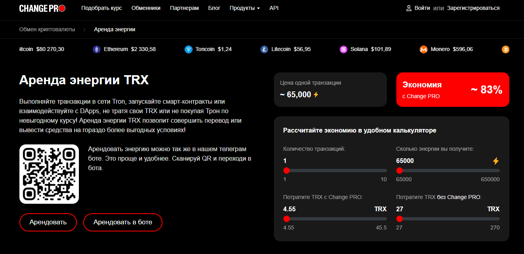Click the breadcrumb chevron separator
Screen dimensions: 524x254
tap(84, 29)
